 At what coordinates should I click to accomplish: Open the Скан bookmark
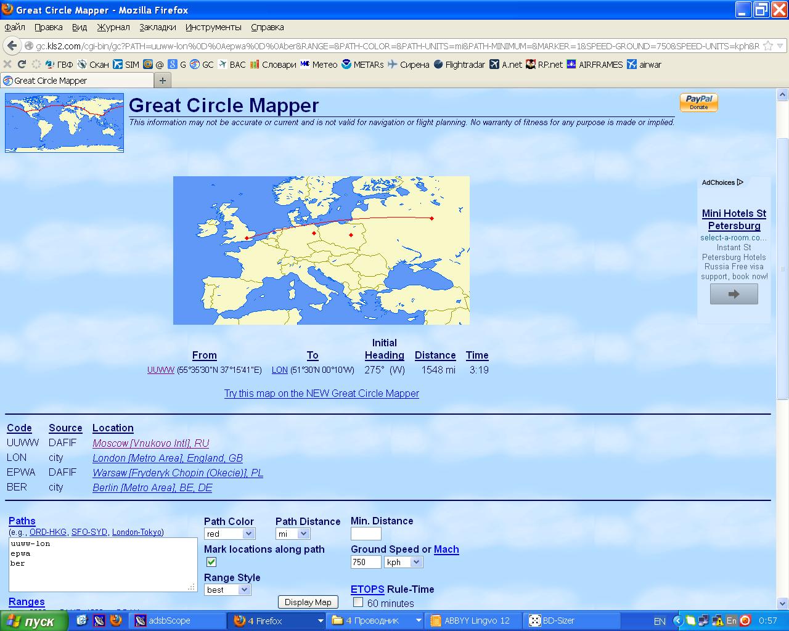click(93, 64)
